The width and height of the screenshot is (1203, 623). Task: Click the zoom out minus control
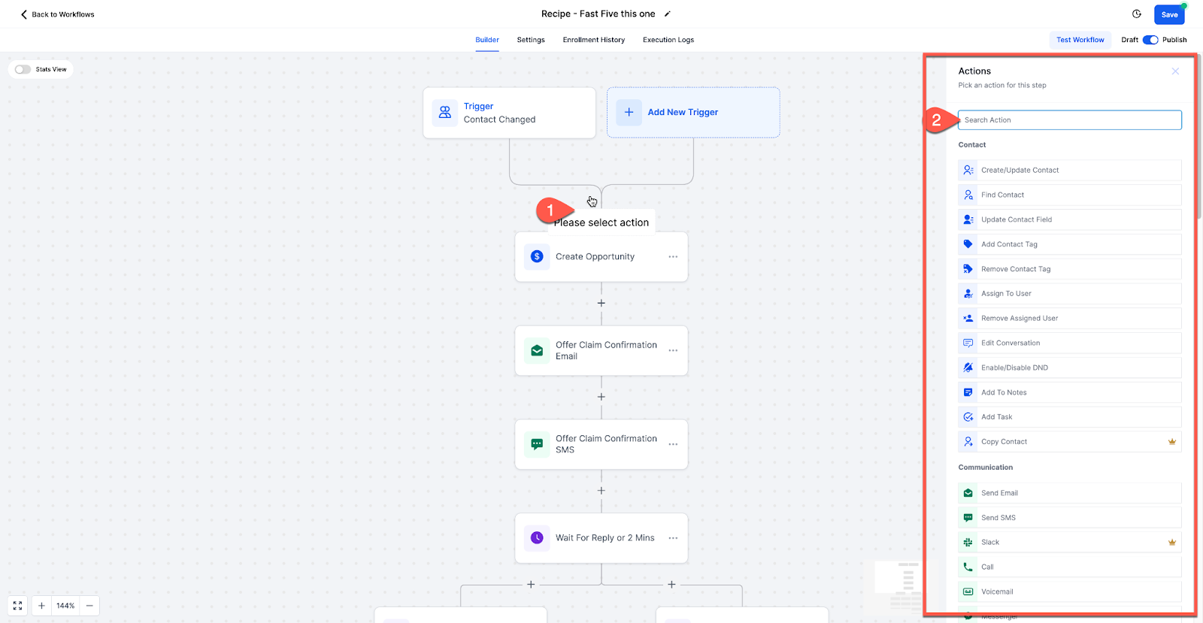tap(89, 606)
